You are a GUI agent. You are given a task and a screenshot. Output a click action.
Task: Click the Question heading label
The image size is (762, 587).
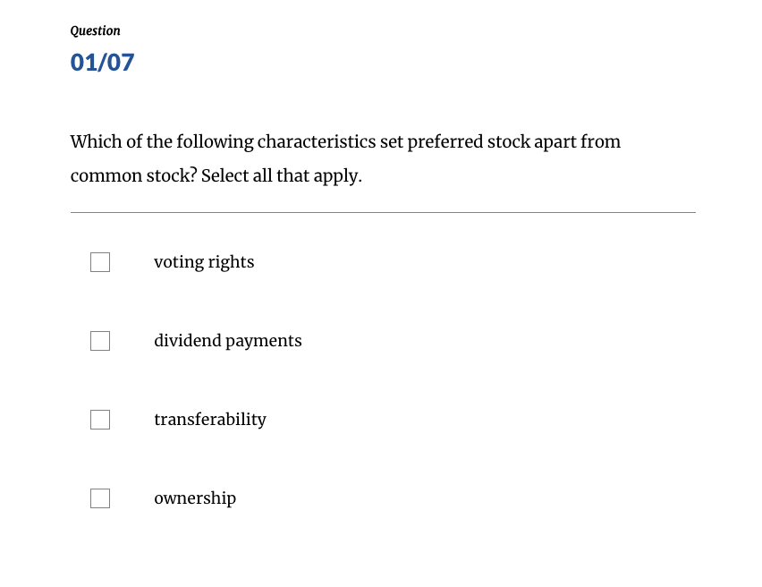point(95,30)
